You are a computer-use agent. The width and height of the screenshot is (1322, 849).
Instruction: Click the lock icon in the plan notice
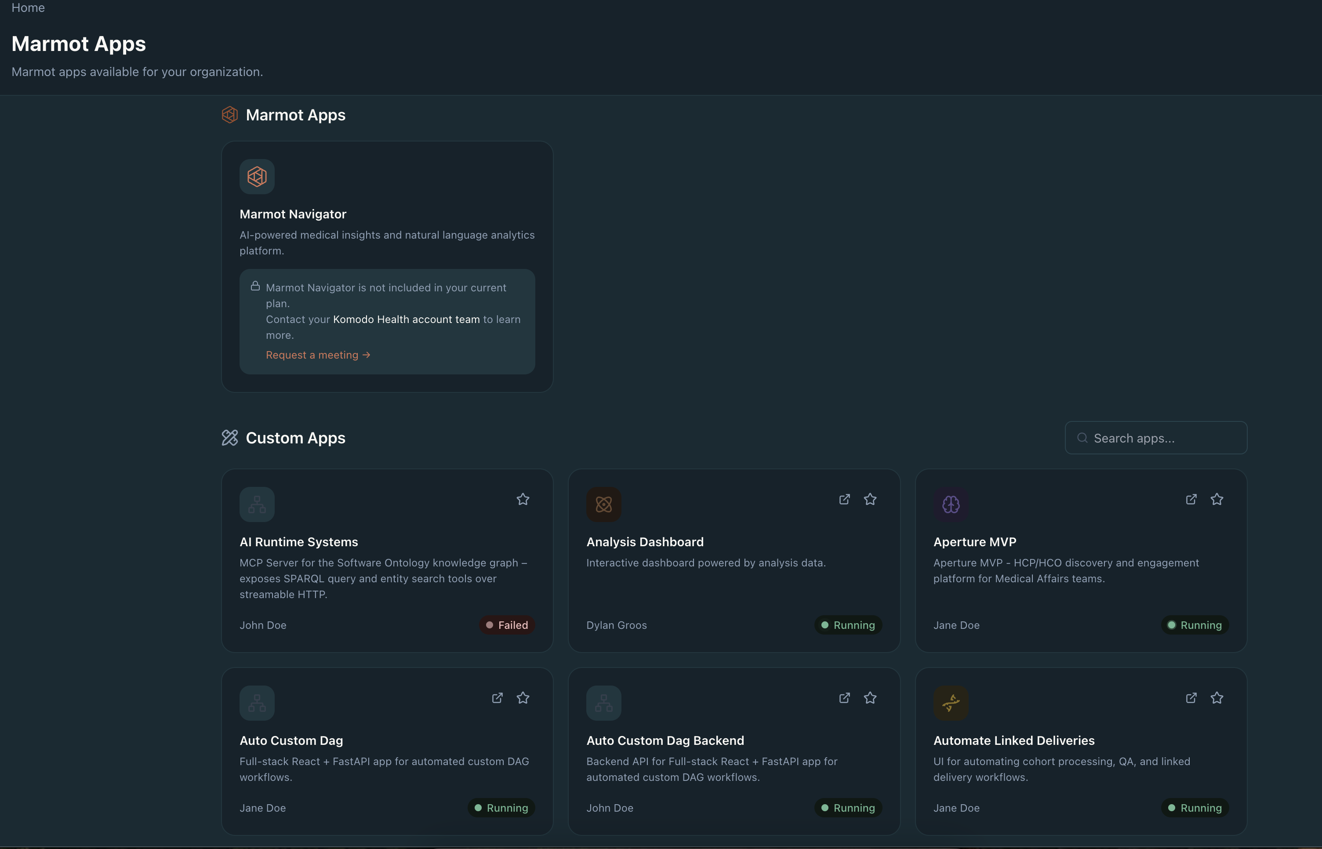pyautogui.click(x=255, y=286)
